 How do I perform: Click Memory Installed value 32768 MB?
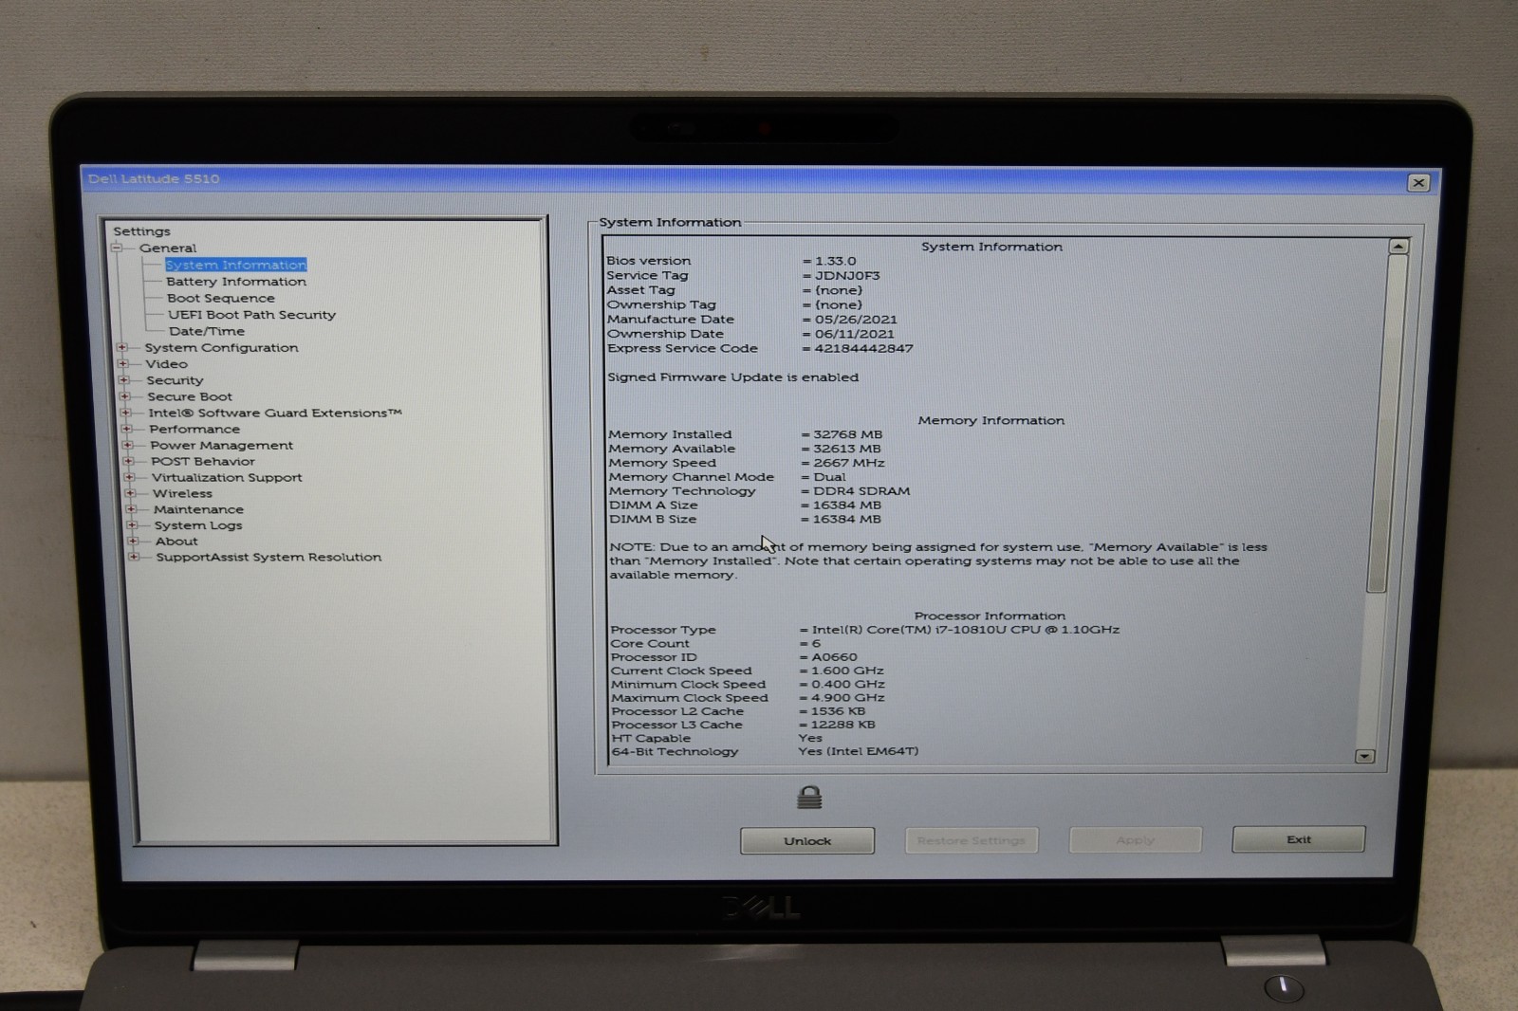tap(847, 434)
